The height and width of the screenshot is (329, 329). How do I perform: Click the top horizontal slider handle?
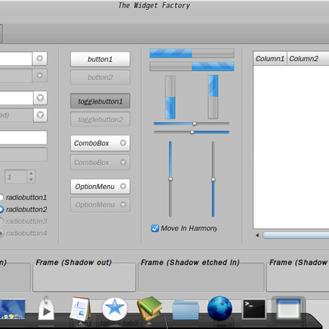pyautogui.click(x=194, y=123)
